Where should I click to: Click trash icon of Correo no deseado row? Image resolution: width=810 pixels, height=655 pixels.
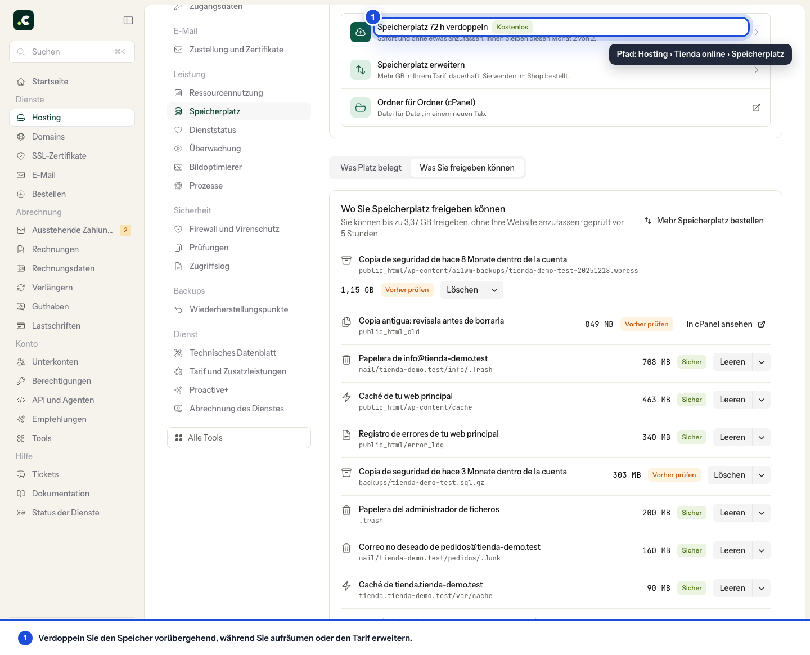(346, 548)
